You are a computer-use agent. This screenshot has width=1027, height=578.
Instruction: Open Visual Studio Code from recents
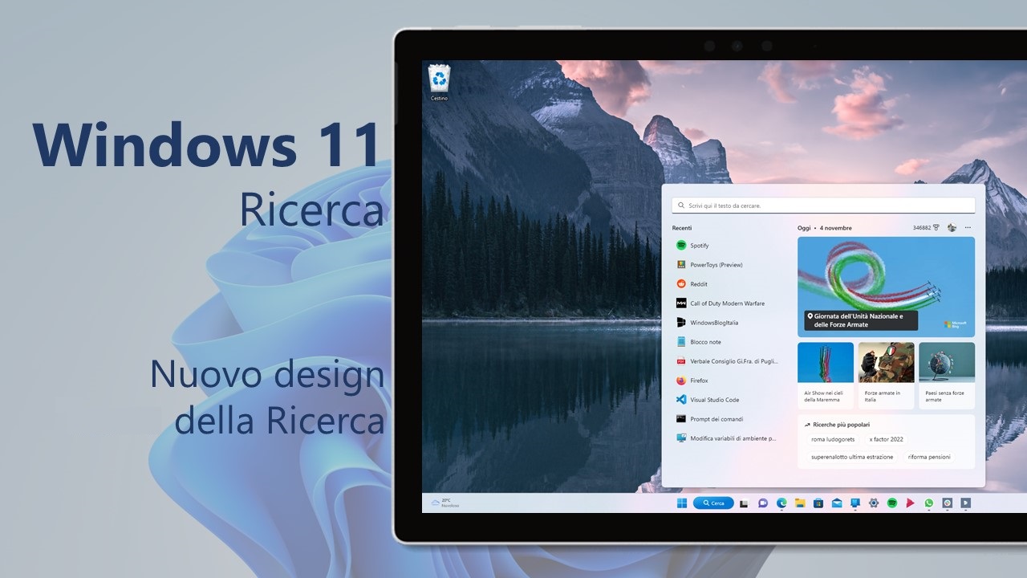coord(725,400)
